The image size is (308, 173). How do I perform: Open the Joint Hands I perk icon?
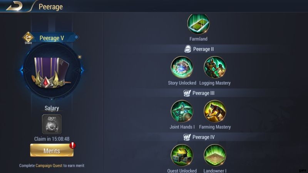tap(182, 111)
